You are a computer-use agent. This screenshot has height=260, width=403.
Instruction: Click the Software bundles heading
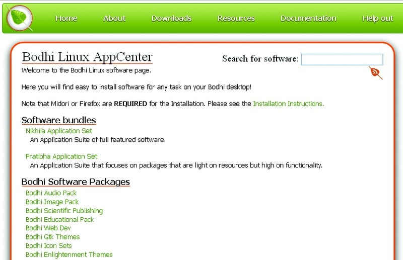[x=59, y=120]
